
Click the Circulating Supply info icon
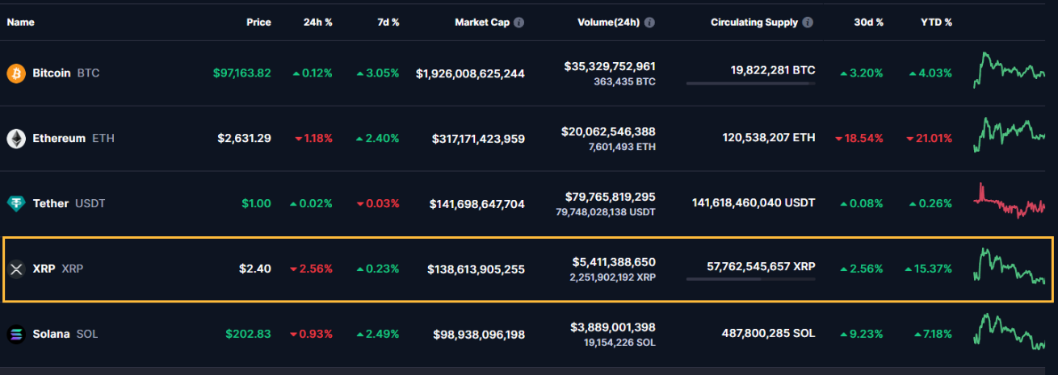809,23
